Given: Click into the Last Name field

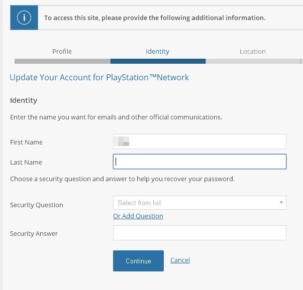Looking at the screenshot, I should point(199,162).
